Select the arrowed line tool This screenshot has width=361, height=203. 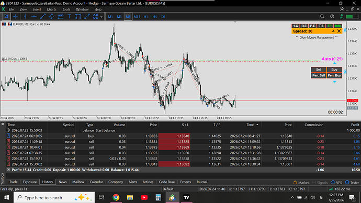(87, 17)
